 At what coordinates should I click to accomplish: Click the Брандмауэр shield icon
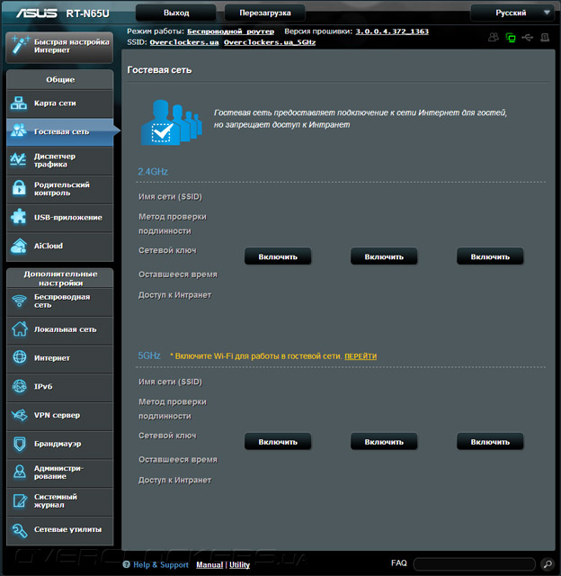[20, 444]
